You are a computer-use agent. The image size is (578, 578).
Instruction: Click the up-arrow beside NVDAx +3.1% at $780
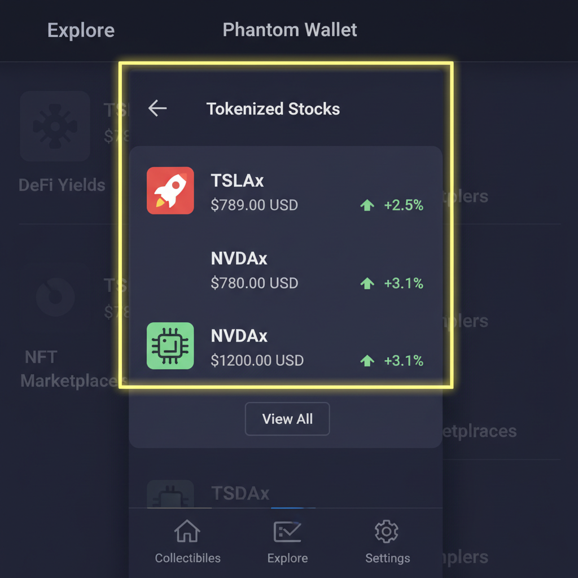coord(367,283)
